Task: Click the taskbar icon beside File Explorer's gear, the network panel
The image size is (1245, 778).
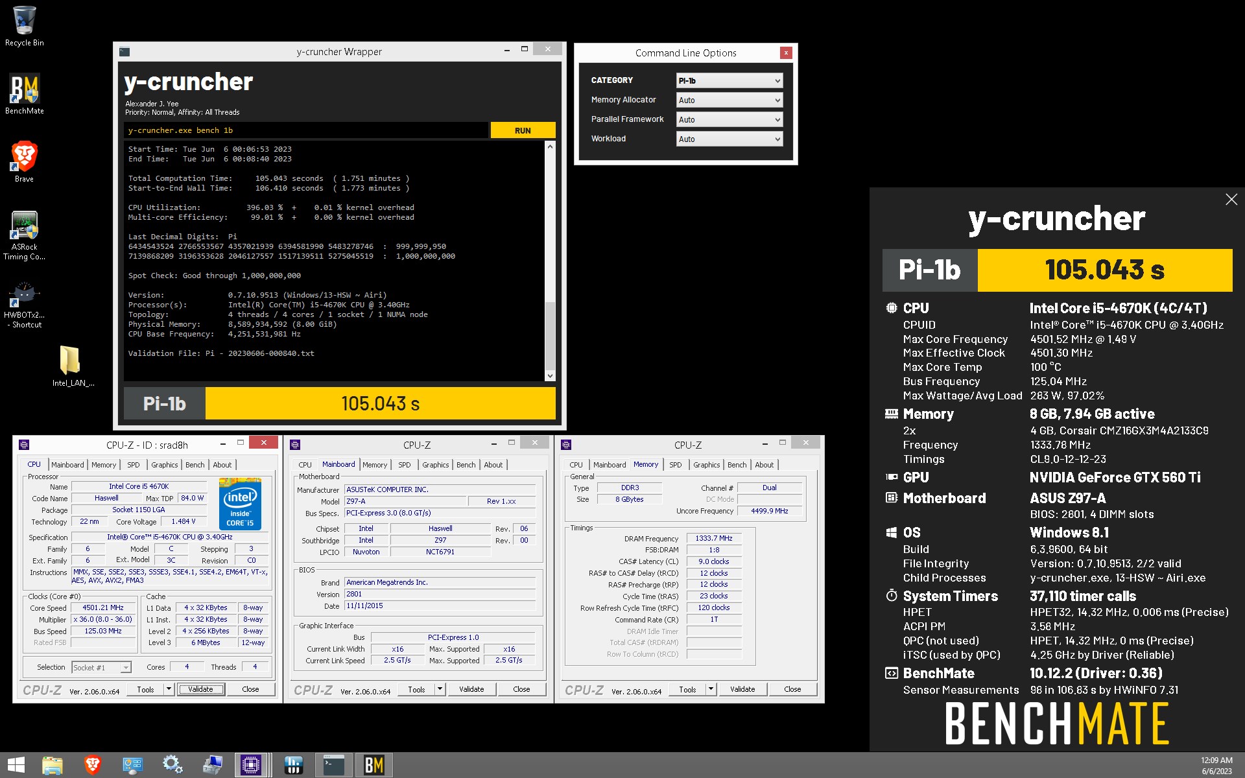Action: pyautogui.click(x=133, y=765)
